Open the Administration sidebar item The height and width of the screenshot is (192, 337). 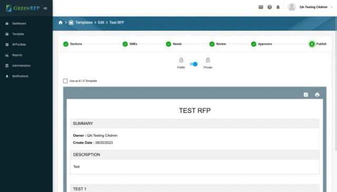point(21,65)
